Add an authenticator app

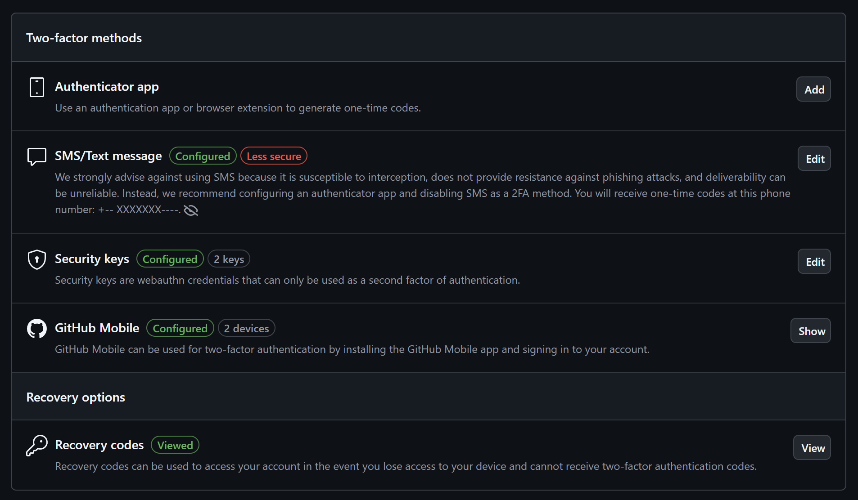click(x=813, y=89)
